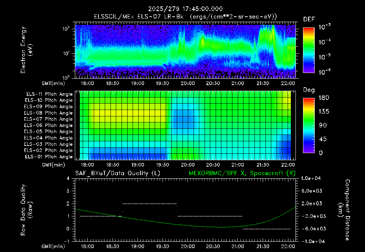Click the 180 tick on Deg color bar
Image resolution: width=365 pixels, height=252 pixels.
coord(324,98)
